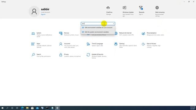Image resolution: width=196 pixels, height=110 pixels.
Task: Click the sabbir account name
Action: (45, 9)
